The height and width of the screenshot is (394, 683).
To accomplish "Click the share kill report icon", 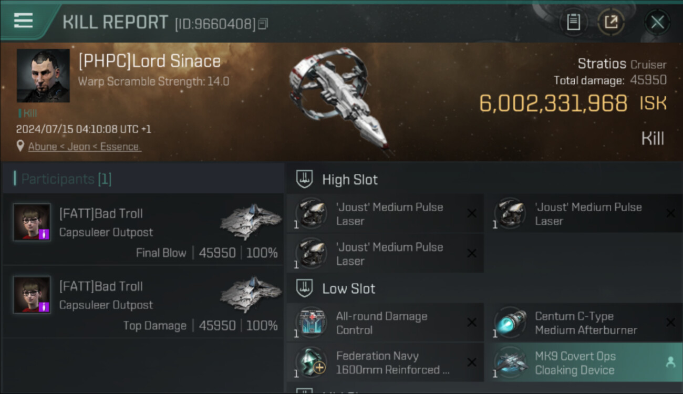I will point(611,22).
